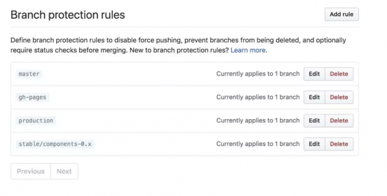Delete the production branch rule
This screenshot has width=387, height=196.
(x=339, y=120)
